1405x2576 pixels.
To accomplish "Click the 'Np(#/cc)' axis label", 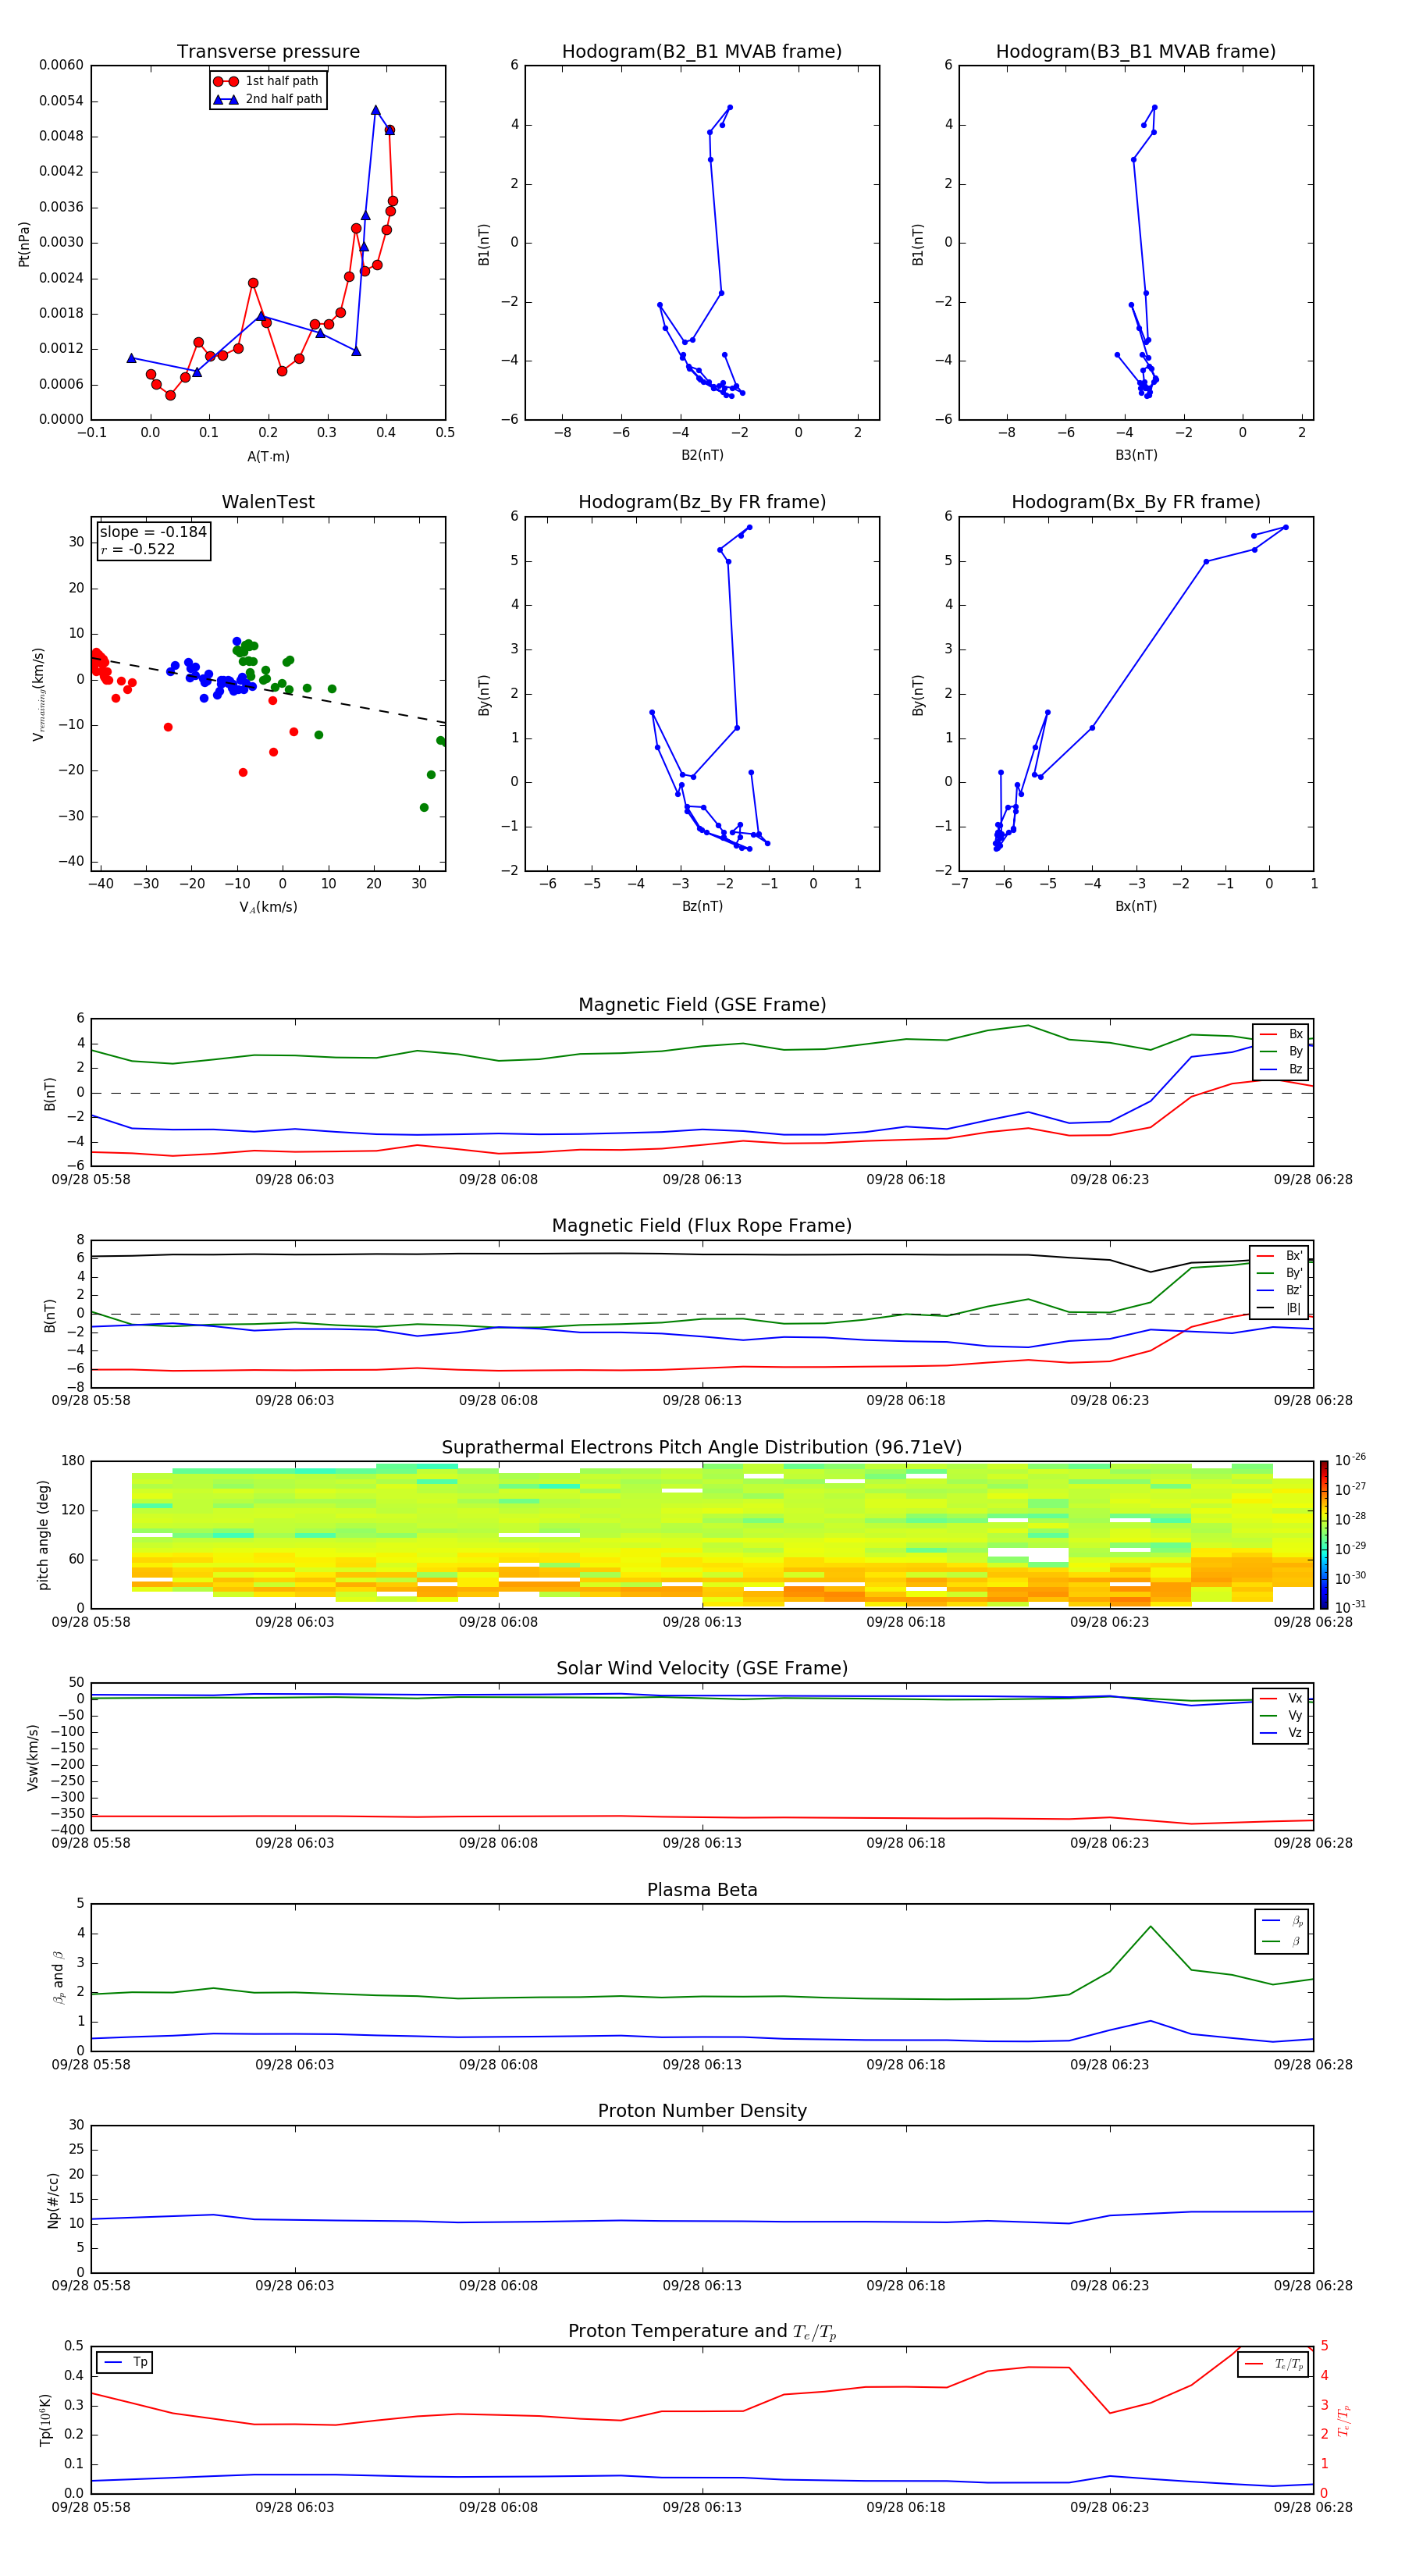I will (53, 2199).
